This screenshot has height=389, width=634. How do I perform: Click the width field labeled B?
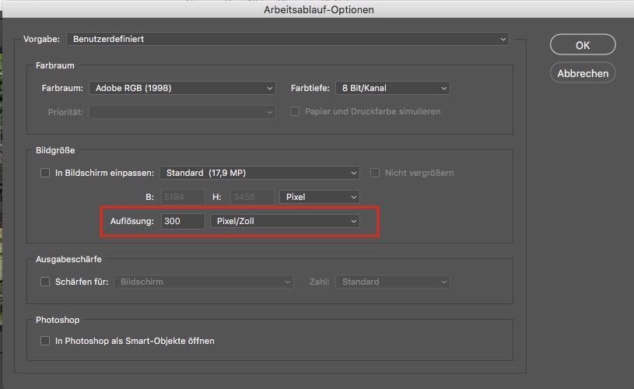point(183,197)
